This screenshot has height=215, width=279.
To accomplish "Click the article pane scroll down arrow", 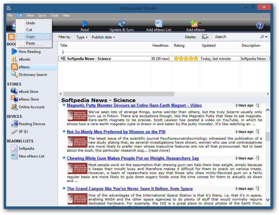I will (268, 200).
